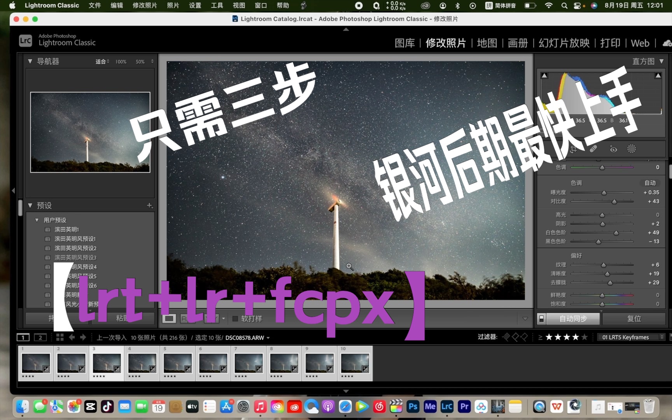
Task: Select the Crop Overlay tool
Action: click(574, 149)
